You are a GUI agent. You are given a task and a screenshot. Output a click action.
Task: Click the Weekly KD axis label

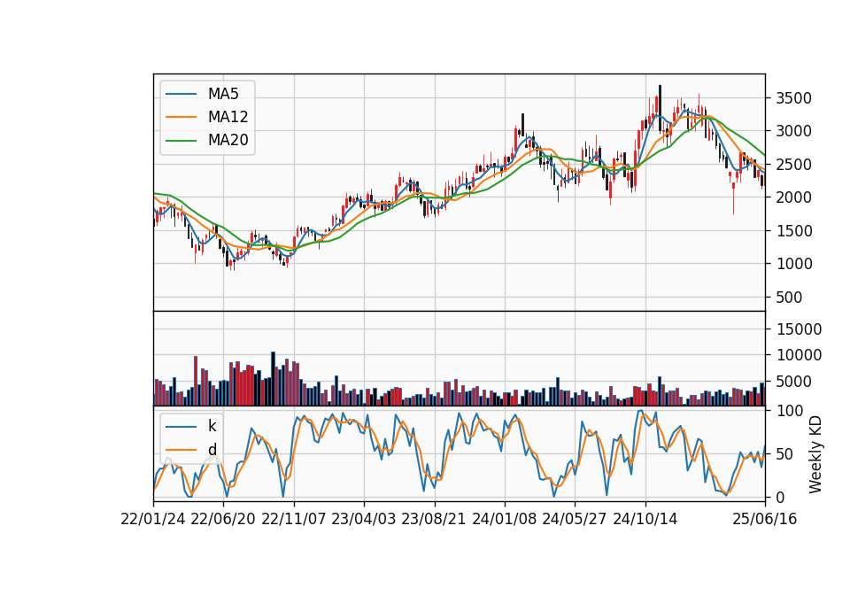tap(815, 454)
